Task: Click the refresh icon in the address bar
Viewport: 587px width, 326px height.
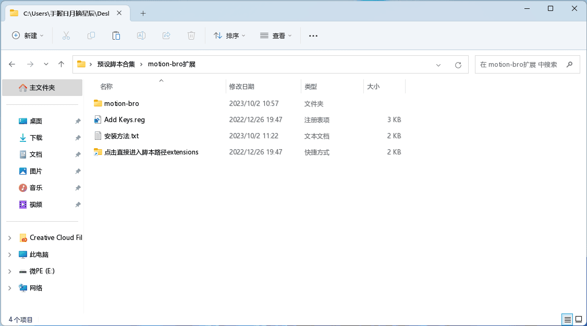Action: (458, 64)
